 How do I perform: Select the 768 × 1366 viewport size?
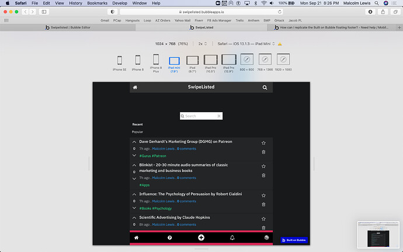[265, 62]
